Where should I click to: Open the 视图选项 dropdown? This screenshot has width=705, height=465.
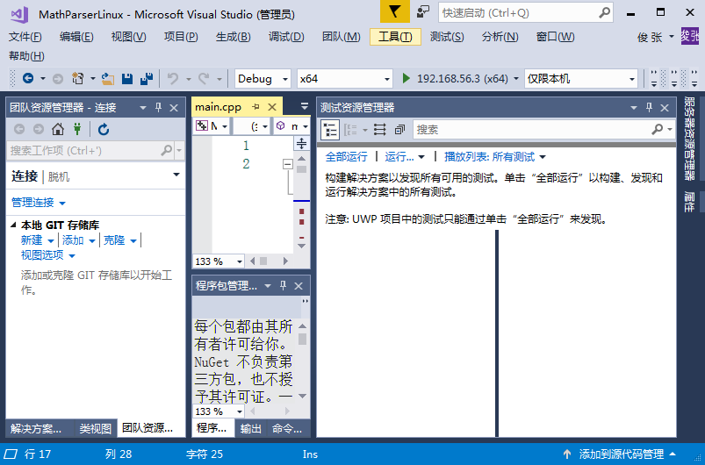[48, 255]
